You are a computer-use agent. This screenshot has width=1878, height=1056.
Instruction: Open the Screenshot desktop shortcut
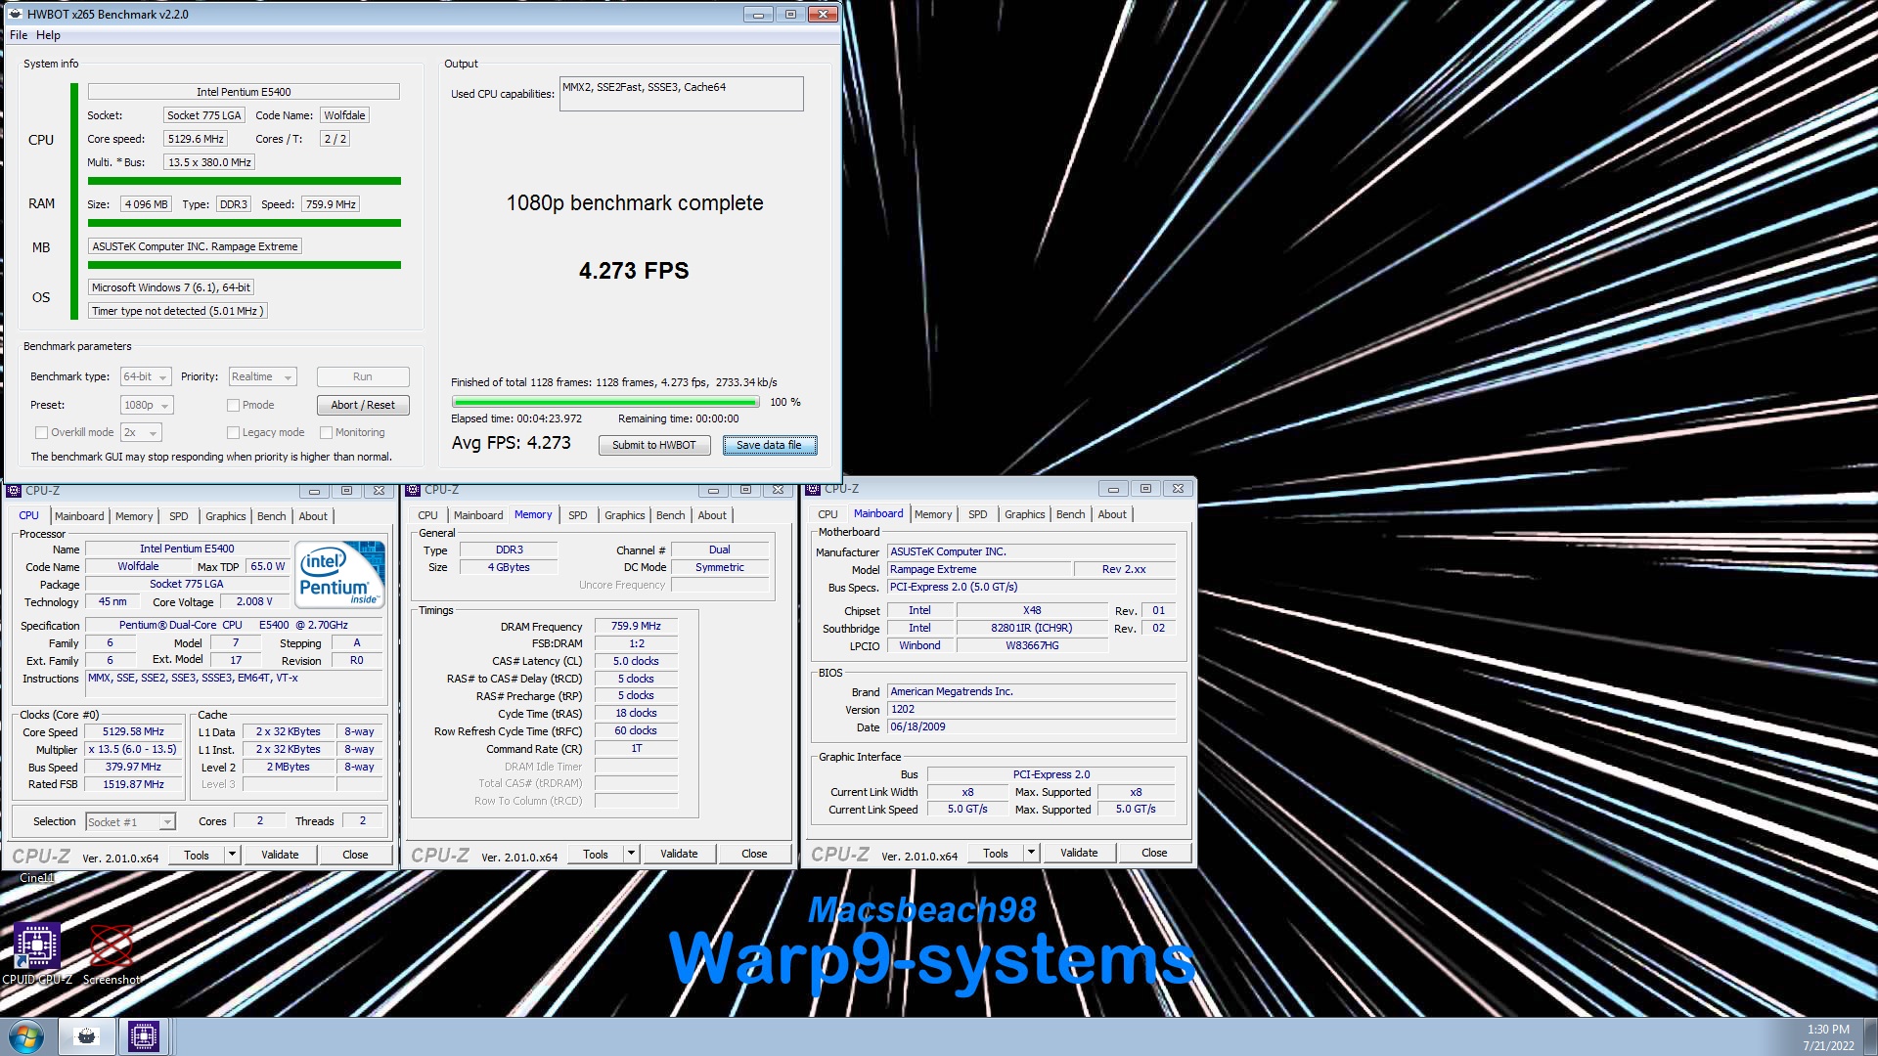point(112,953)
